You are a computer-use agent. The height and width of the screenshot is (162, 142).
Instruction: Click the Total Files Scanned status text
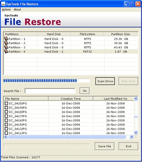coord(21,157)
